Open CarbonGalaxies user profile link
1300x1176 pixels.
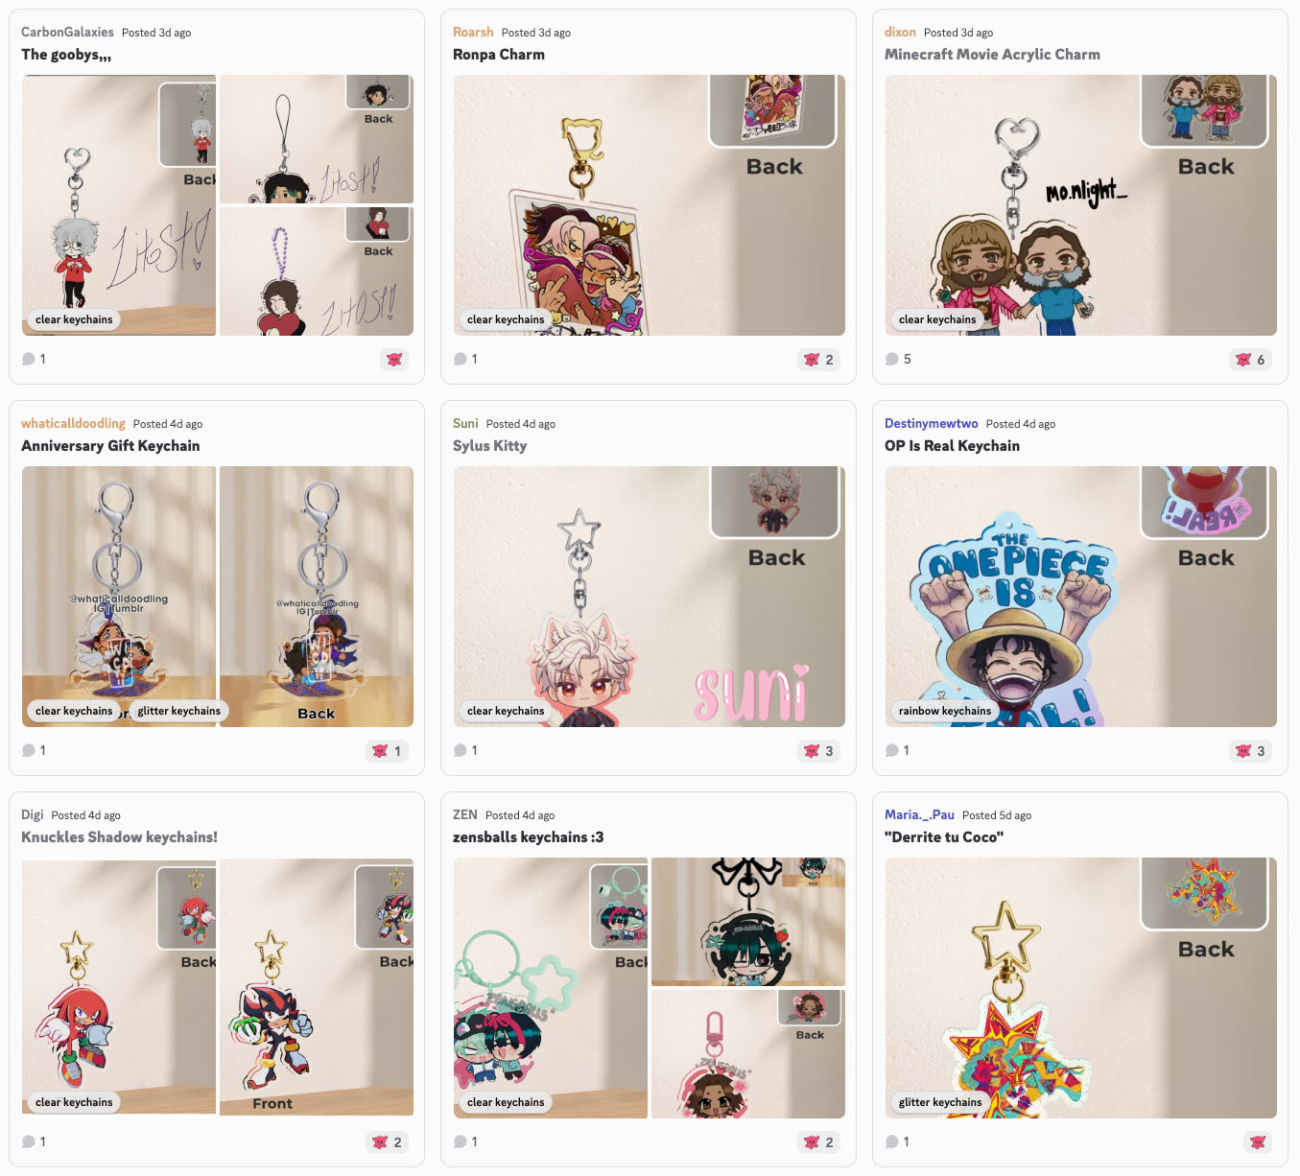point(67,32)
